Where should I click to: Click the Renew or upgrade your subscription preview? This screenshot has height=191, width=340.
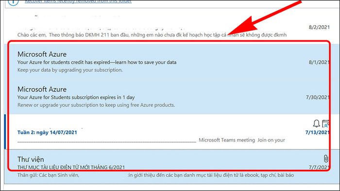pyautogui.click(x=96, y=105)
